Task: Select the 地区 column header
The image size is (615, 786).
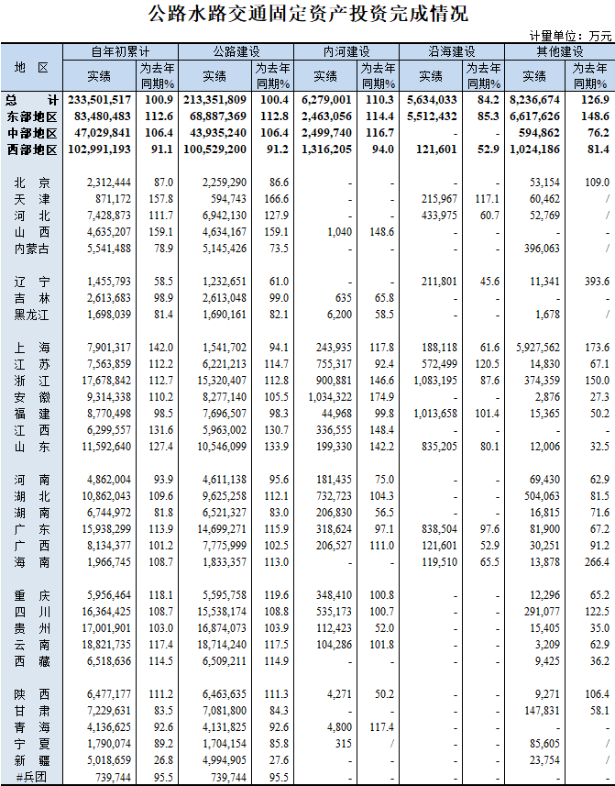Action: pyautogui.click(x=32, y=68)
